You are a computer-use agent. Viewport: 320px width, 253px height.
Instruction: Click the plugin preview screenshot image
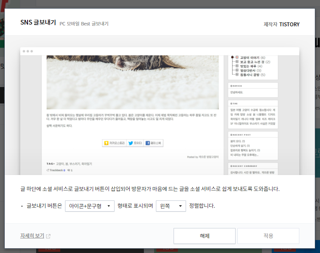pos(160,111)
